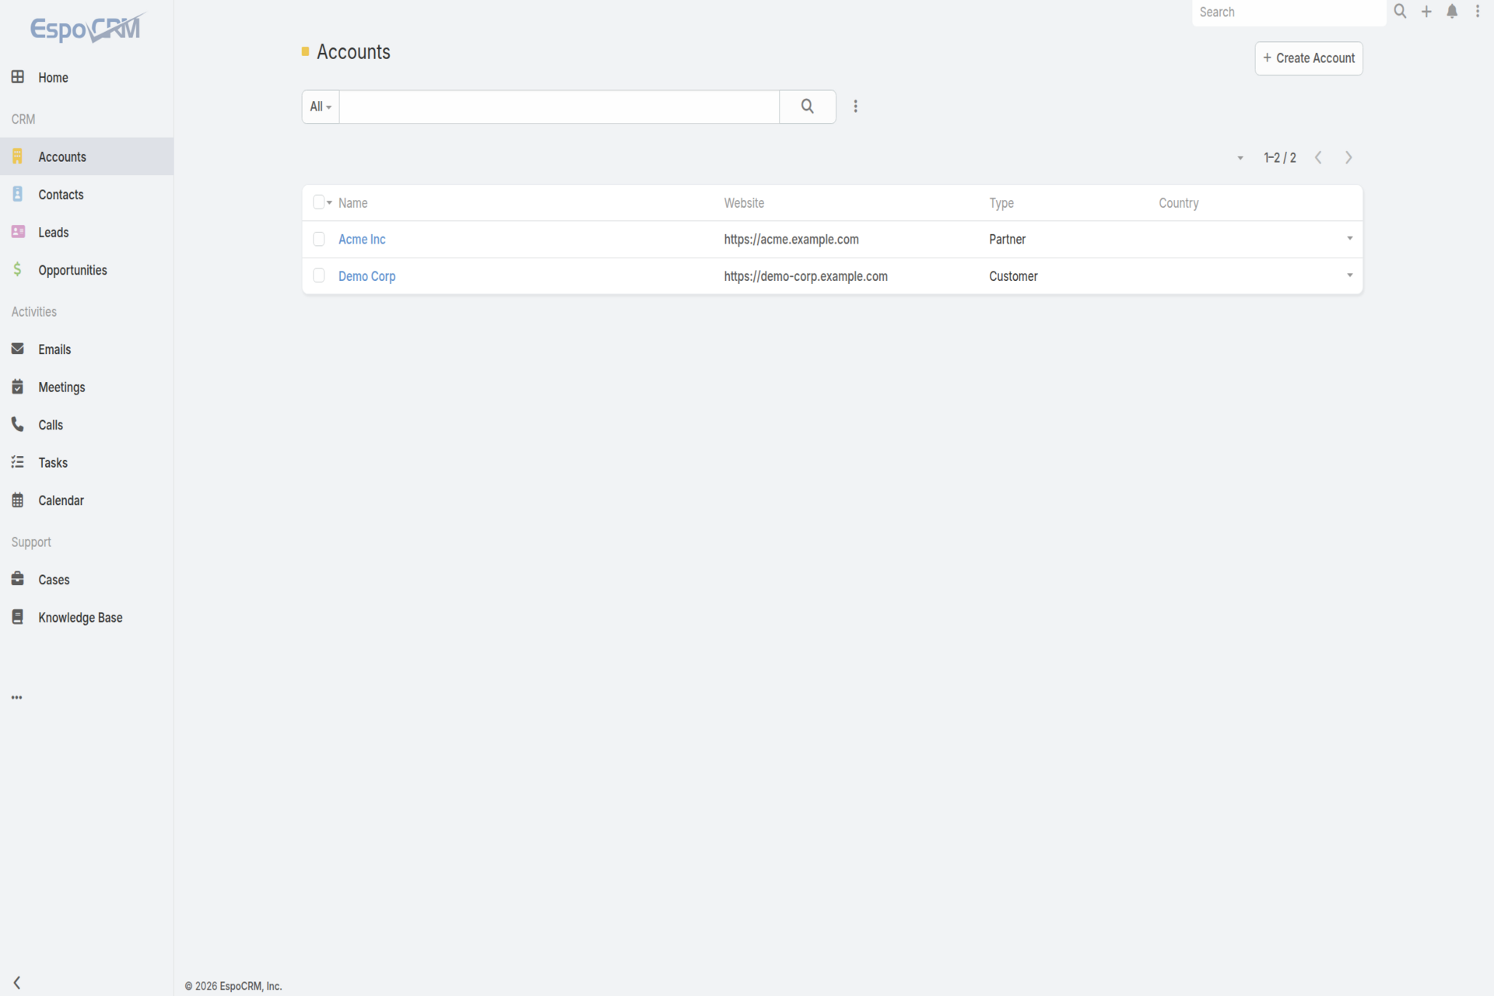1494x996 pixels.
Task: Open the top-right user menu dots
Action: (1477, 12)
